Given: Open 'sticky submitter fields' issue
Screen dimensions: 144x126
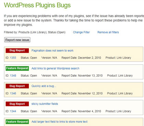Looking at the screenshot, I should 45,104.
